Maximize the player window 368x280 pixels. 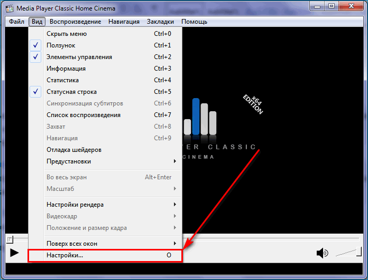(332, 6)
